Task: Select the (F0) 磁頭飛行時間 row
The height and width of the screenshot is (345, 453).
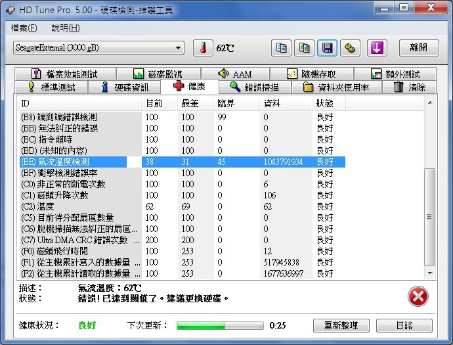Action: point(181,251)
